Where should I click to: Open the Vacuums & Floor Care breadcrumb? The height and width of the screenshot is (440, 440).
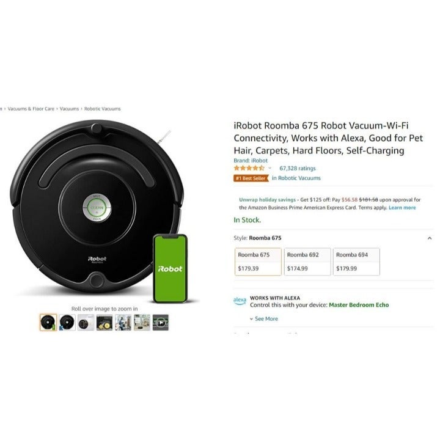[x=31, y=109]
